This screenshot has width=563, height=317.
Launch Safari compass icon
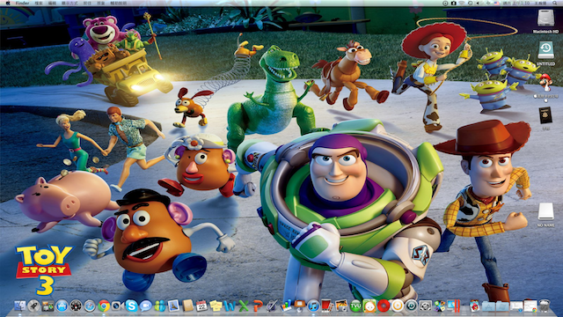pyautogui.click(x=90, y=306)
